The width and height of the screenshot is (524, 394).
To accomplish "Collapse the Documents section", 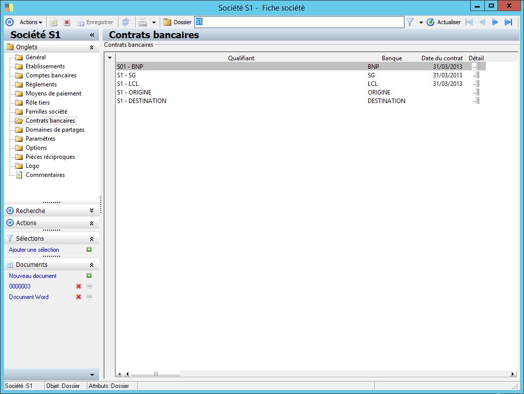I will click(91, 265).
